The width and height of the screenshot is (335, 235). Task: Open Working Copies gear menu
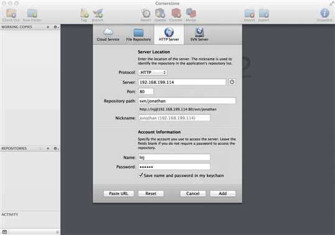pos(56,27)
